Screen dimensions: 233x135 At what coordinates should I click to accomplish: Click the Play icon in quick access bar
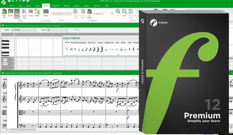[x=24, y=1]
